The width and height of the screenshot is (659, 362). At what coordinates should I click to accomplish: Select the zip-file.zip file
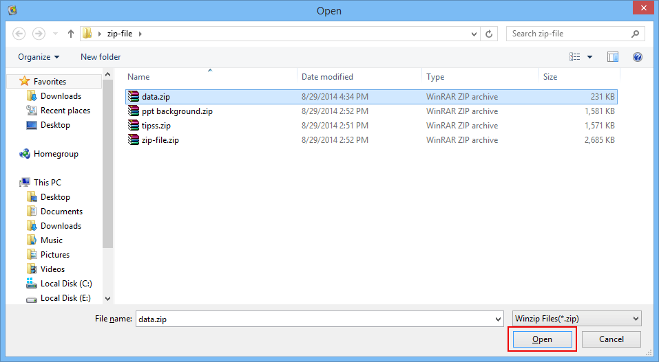coord(371,140)
